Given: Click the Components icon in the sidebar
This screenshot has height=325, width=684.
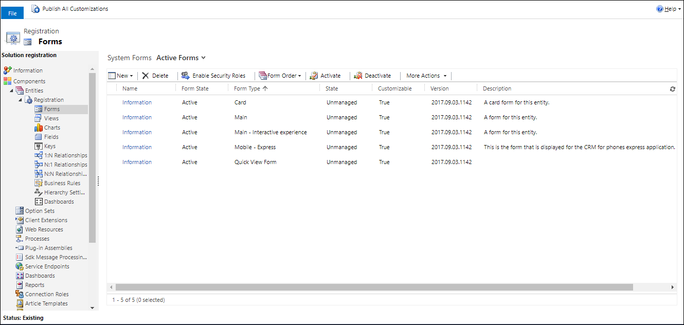Looking at the screenshot, I should (x=8, y=81).
